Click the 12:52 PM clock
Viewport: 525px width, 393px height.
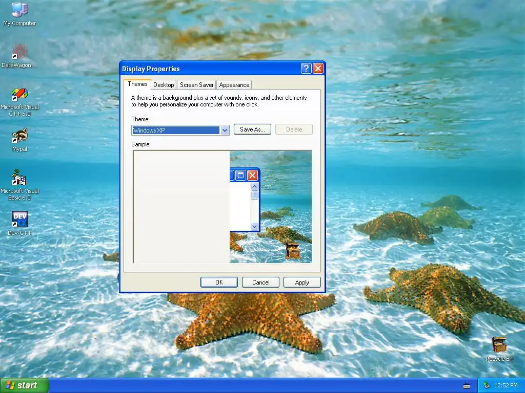[x=506, y=386]
